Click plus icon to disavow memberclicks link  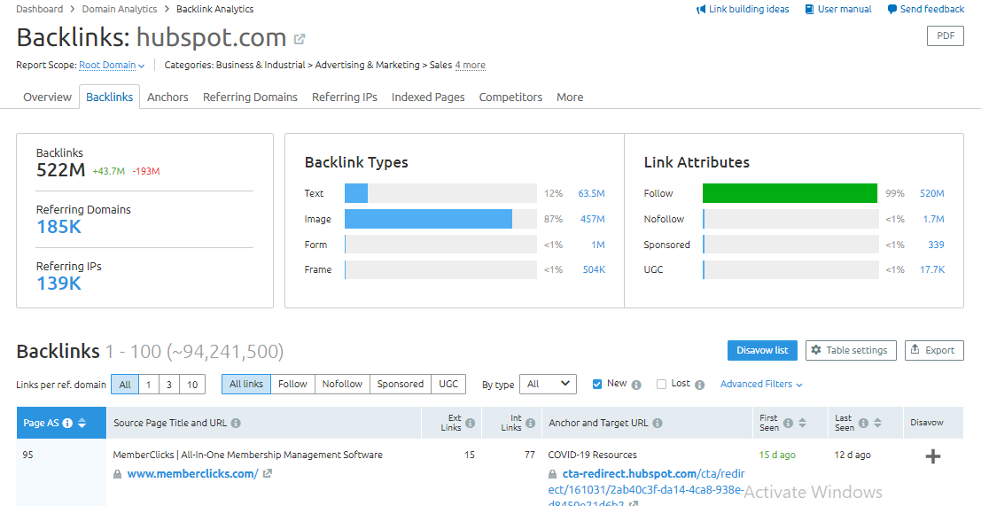933,456
